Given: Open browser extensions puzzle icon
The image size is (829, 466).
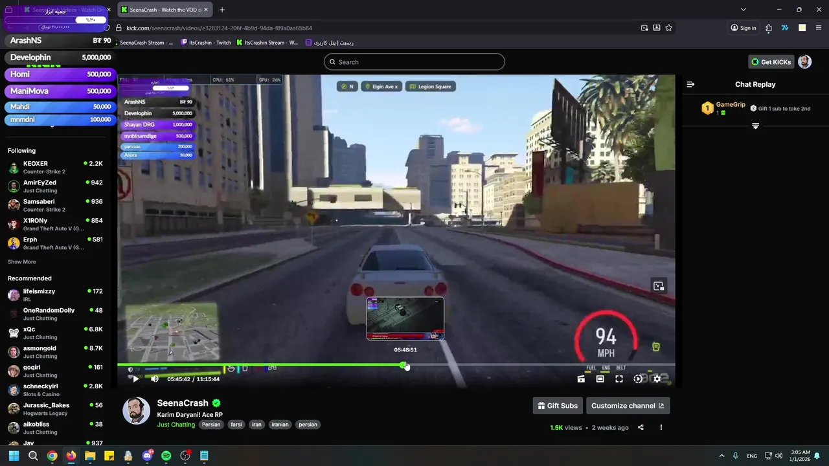Looking at the screenshot, I should (x=769, y=28).
